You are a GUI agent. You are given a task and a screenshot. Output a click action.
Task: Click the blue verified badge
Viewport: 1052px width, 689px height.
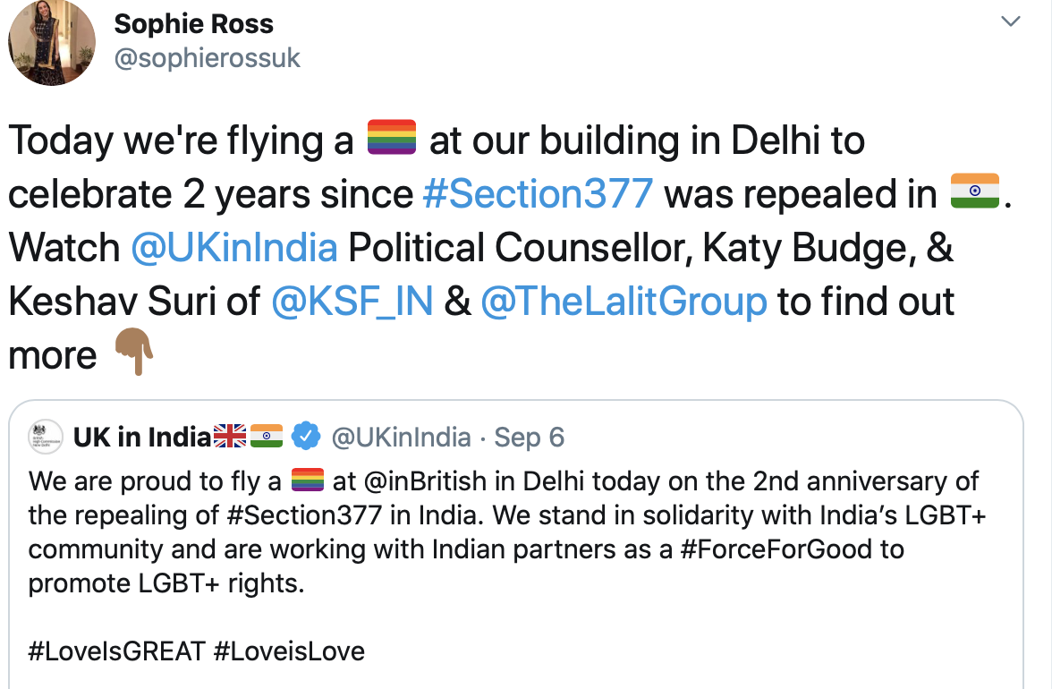click(x=307, y=437)
